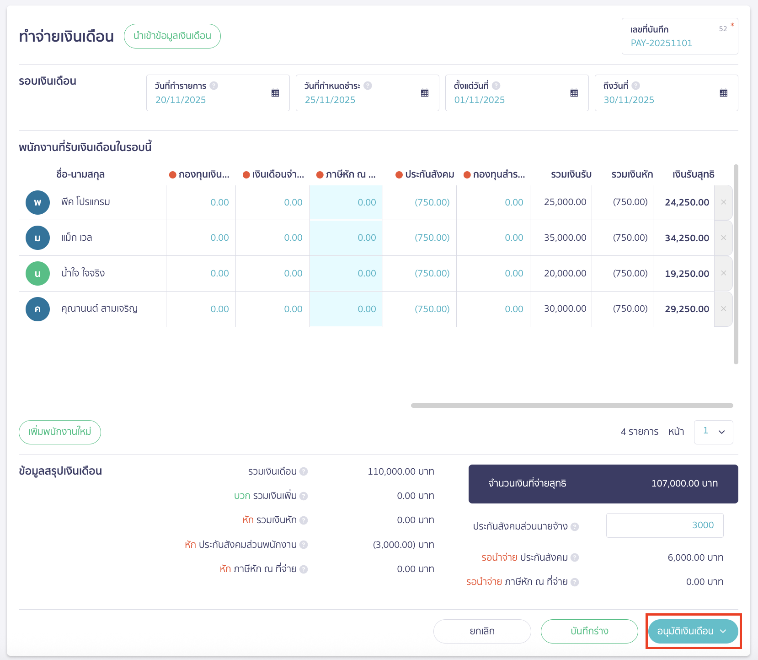The width and height of the screenshot is (758, 660).
Task: Toggle the ภาษีหัก ณ column indicator
Action: point(320,175)
